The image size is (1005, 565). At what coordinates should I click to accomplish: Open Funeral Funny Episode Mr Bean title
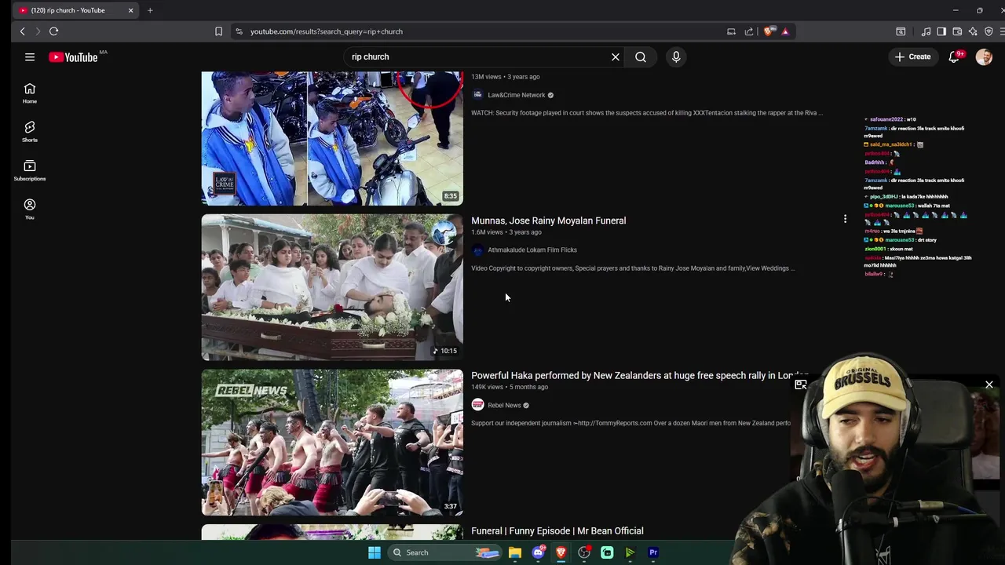557,531
